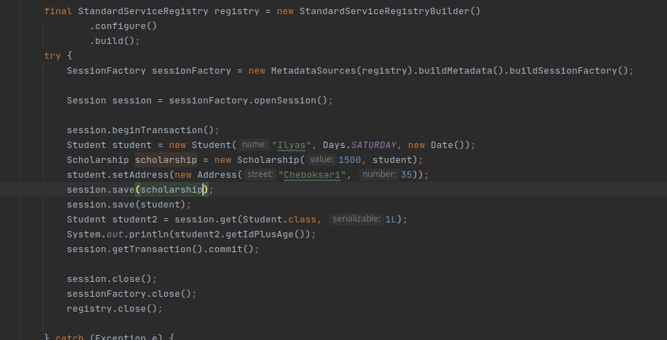Click the highlighted 'scholarship' variable declaration
Screen dimensions: 667x340
[166, 159]
